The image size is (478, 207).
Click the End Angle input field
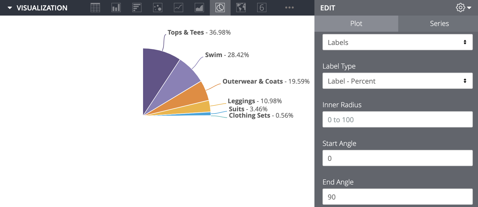tap(397, 197)
